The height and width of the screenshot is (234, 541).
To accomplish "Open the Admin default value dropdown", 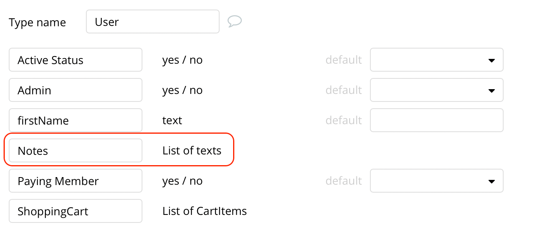I will (437, 90).
